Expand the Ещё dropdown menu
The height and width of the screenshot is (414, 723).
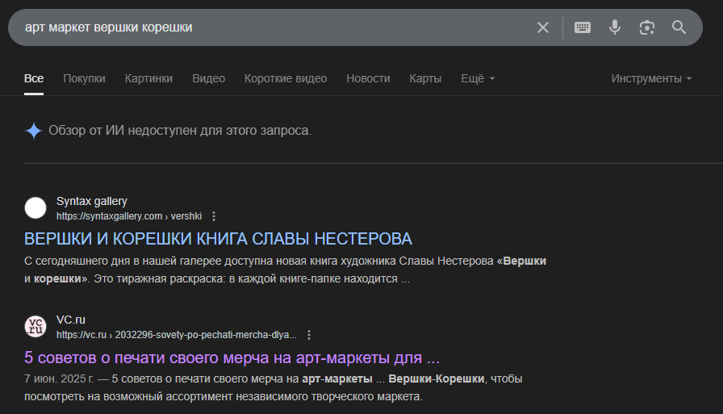pos(478,79)
